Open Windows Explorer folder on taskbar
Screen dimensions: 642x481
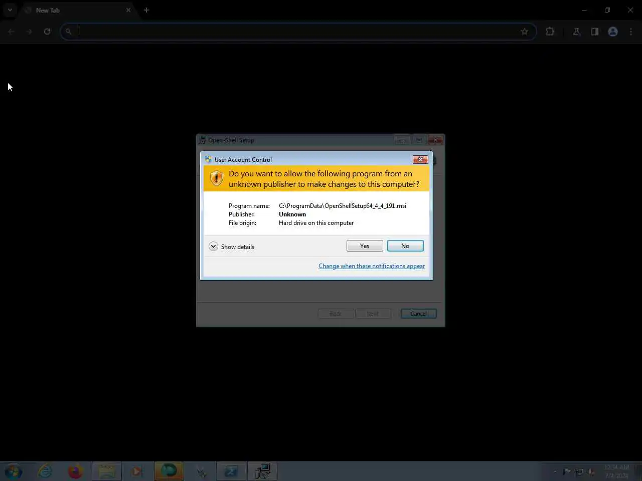point(106,471)
